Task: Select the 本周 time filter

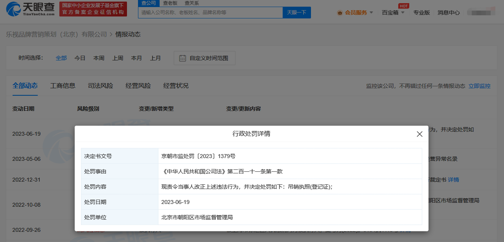Action: 99,58
